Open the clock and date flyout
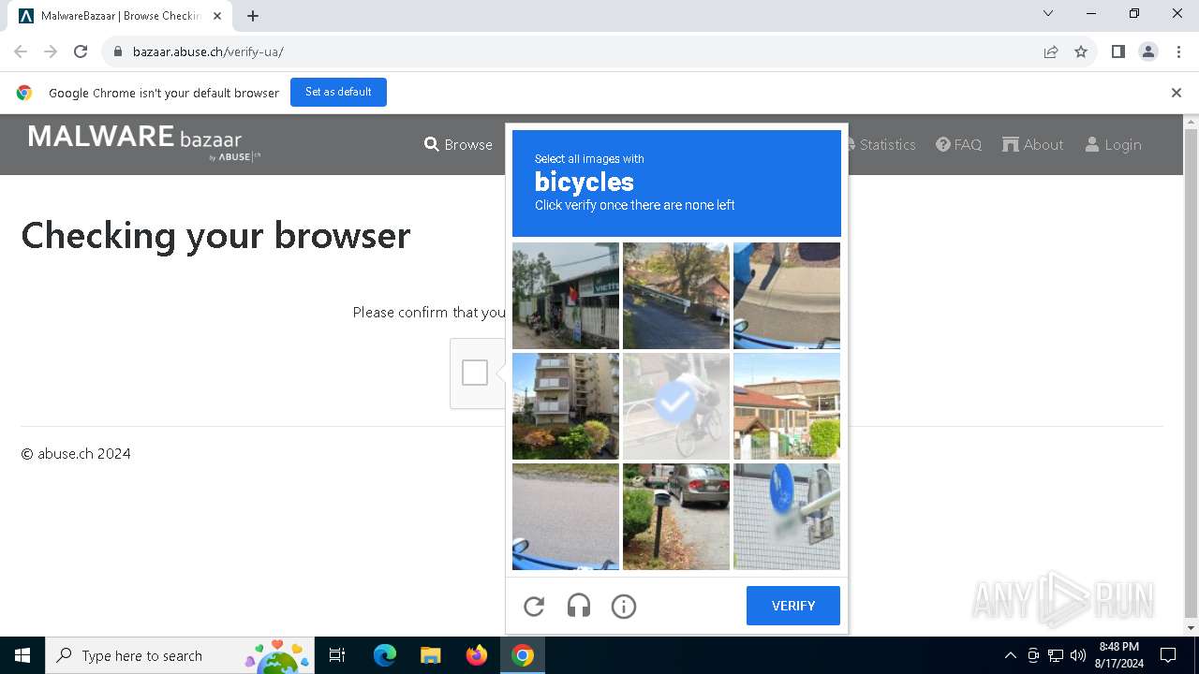 pos(1119,655)
